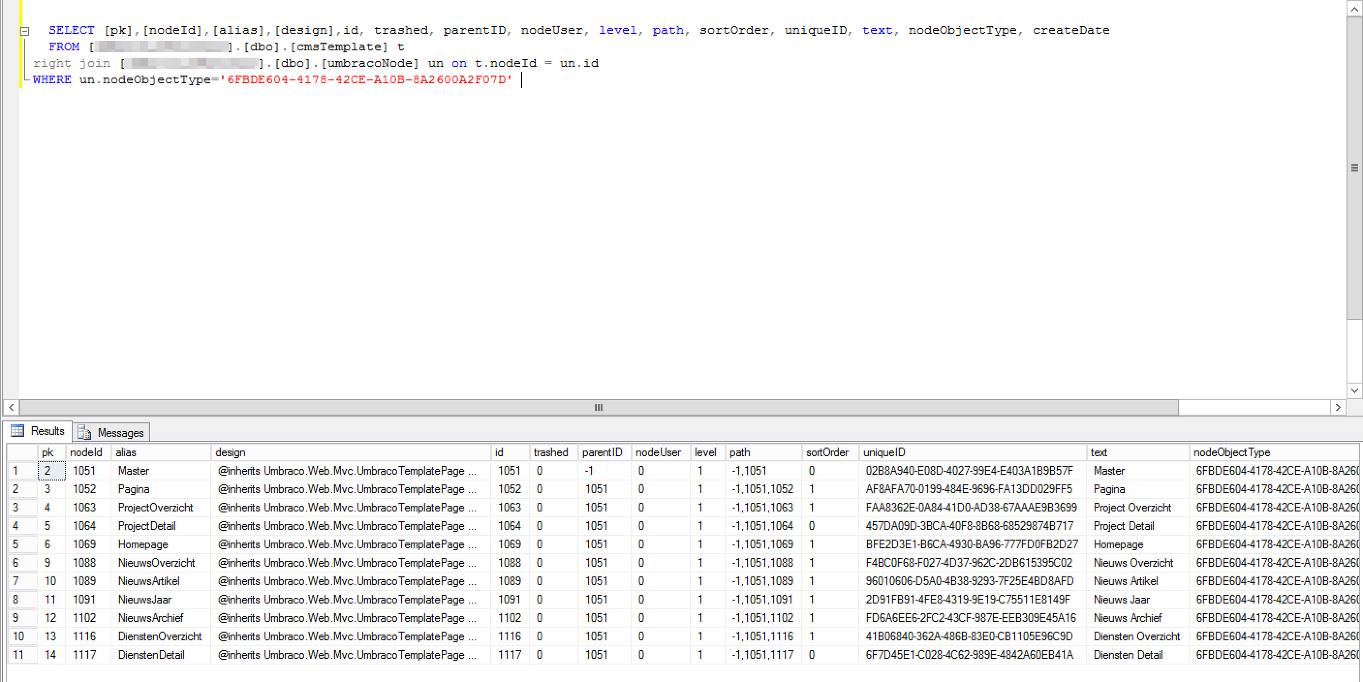The height and width of the screenshot is (682, 1363).
Task: Click text cell 'Diensten Detail'
Action: pos(1138,655)
